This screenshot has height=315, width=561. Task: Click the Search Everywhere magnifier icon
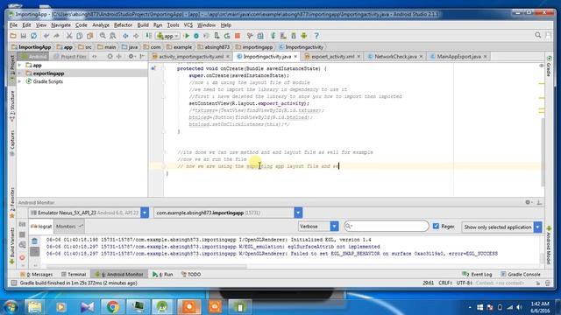tap(537, 35)
